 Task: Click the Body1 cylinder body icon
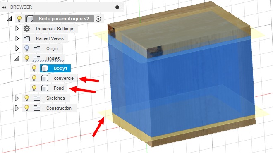[x=45, y=68]
